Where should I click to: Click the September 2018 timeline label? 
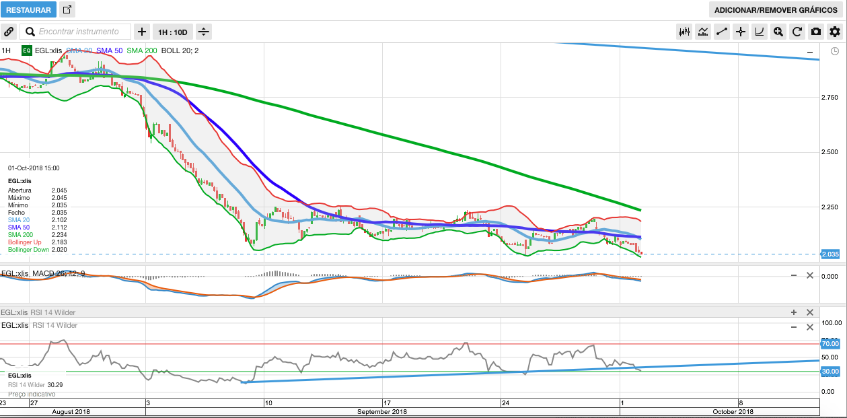click(382, 411)
